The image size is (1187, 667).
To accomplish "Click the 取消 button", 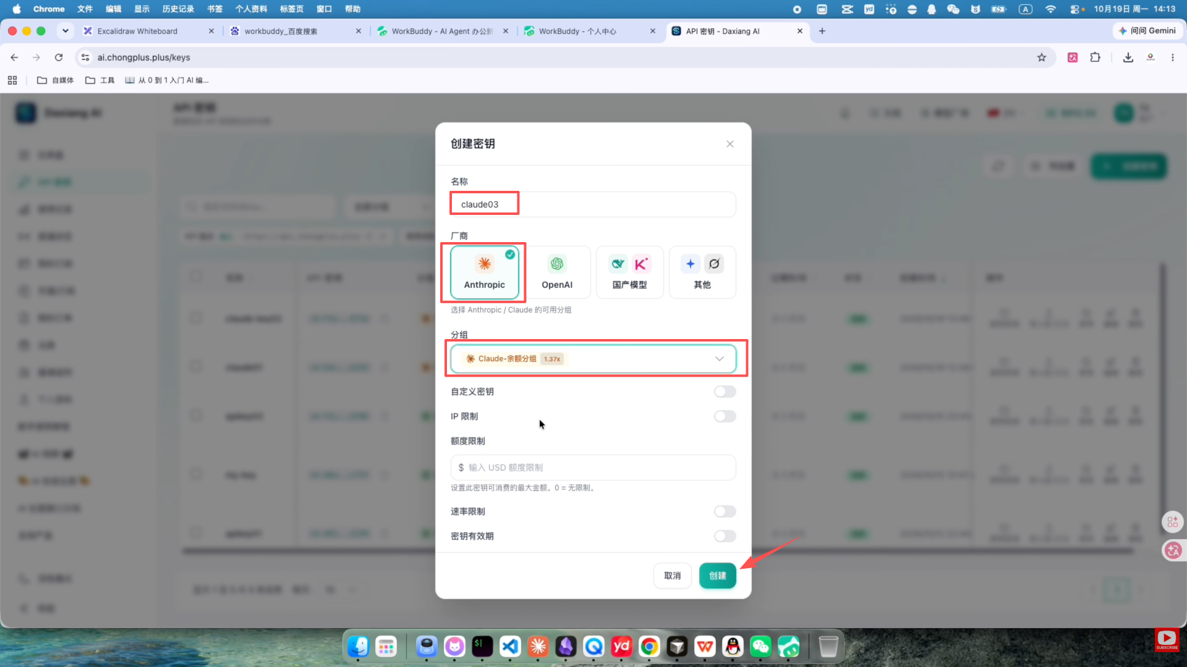I will coord(672,576).
